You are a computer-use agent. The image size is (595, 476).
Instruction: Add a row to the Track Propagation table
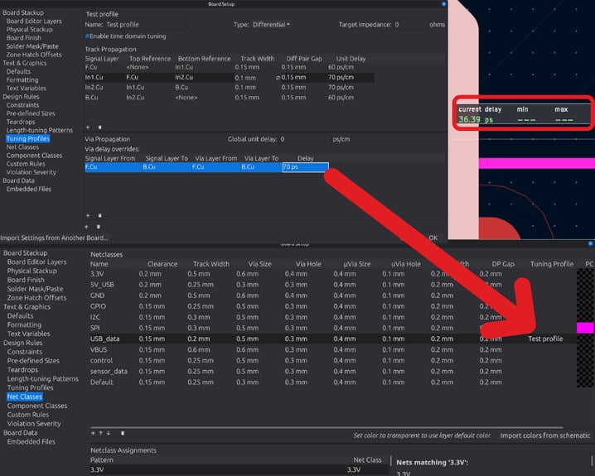click(x=88, y=127)
